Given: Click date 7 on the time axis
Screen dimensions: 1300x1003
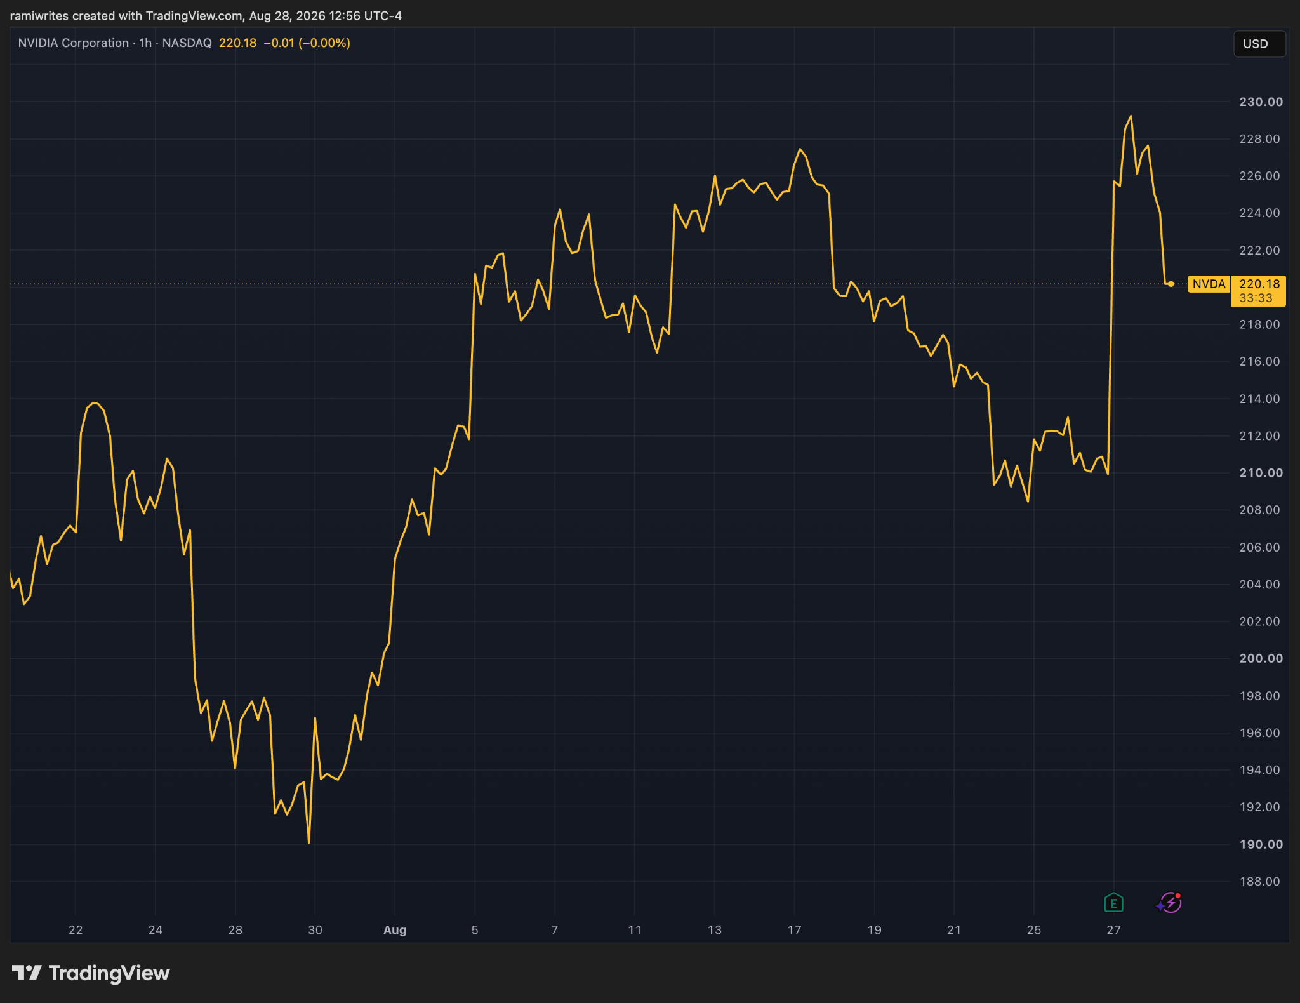Looking at the screenshot, I should (555, 930).
